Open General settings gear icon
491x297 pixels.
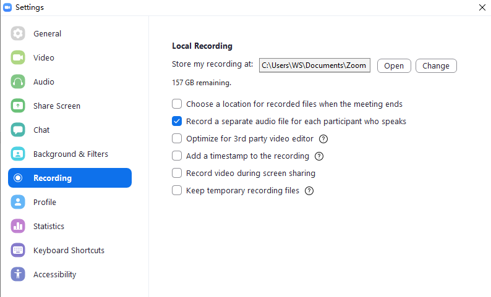pos(18,33)
